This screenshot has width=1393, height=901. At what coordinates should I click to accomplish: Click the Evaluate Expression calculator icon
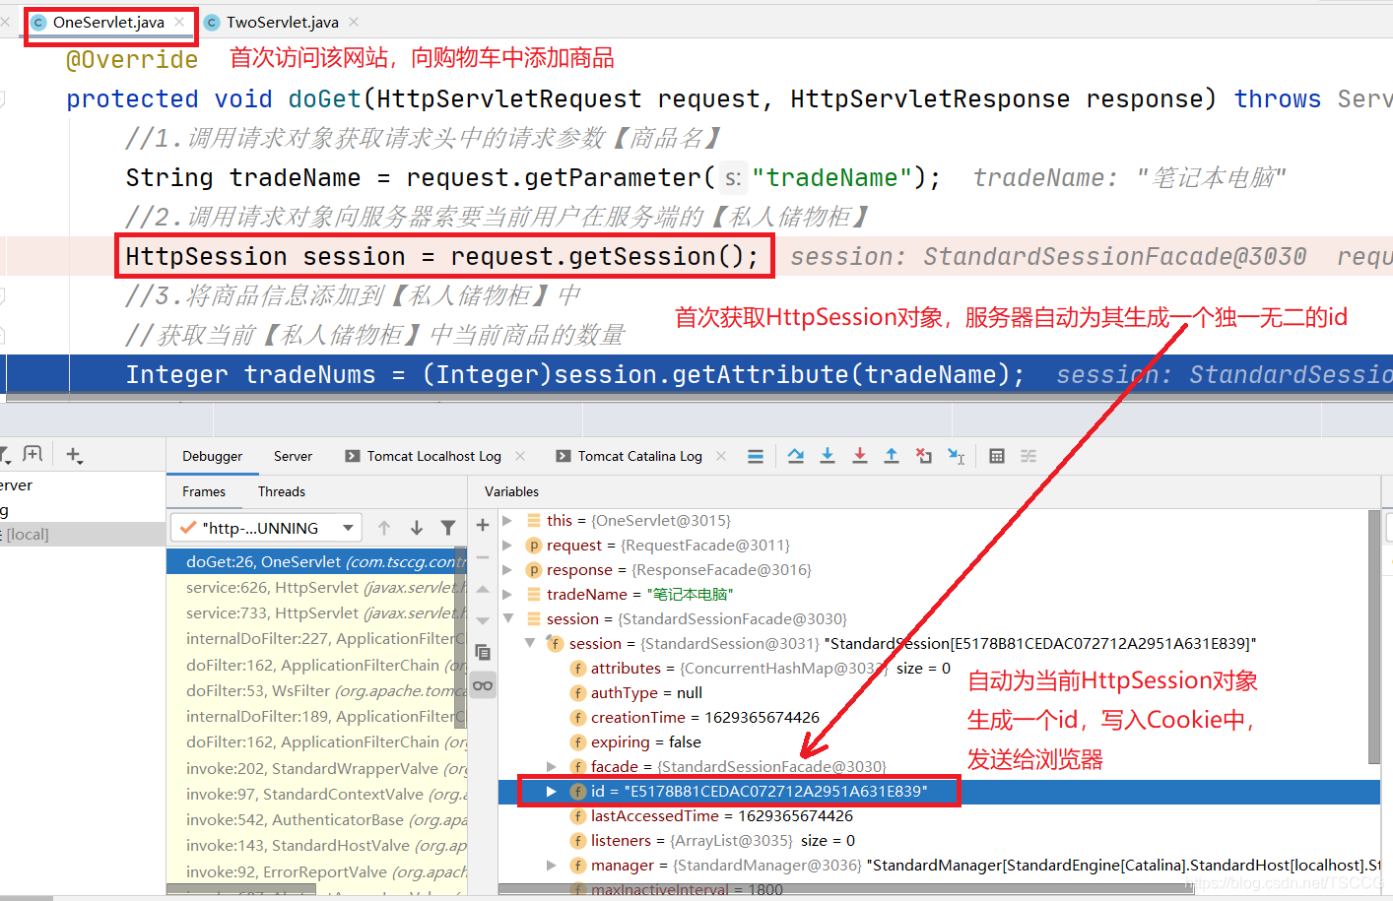997,456
